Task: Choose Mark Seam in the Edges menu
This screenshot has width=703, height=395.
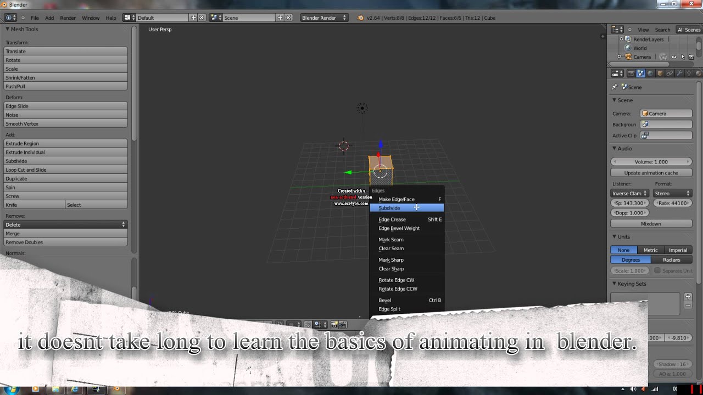Action: tap(406, 240)
